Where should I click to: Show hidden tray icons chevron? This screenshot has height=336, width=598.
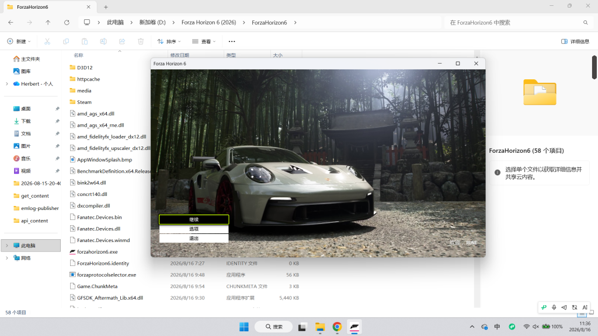[x=472, y=327]
